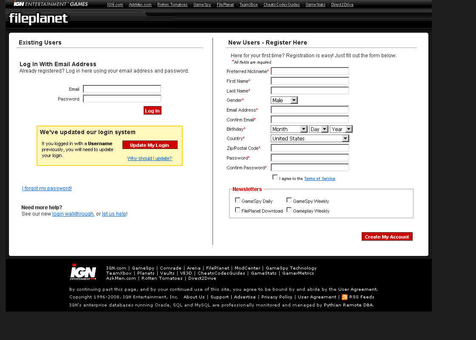Open TeamXbox in the top navigation bar
This screenshot has width=476, height=340.
249,5
